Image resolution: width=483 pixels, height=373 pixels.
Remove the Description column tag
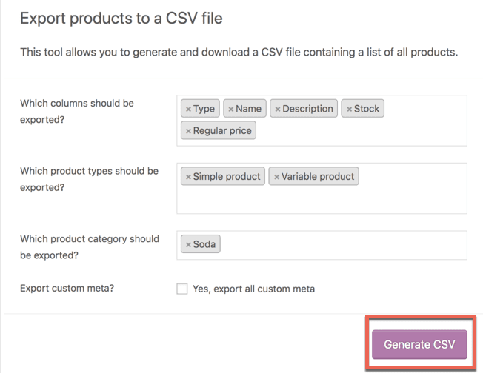tap(278, 110)
